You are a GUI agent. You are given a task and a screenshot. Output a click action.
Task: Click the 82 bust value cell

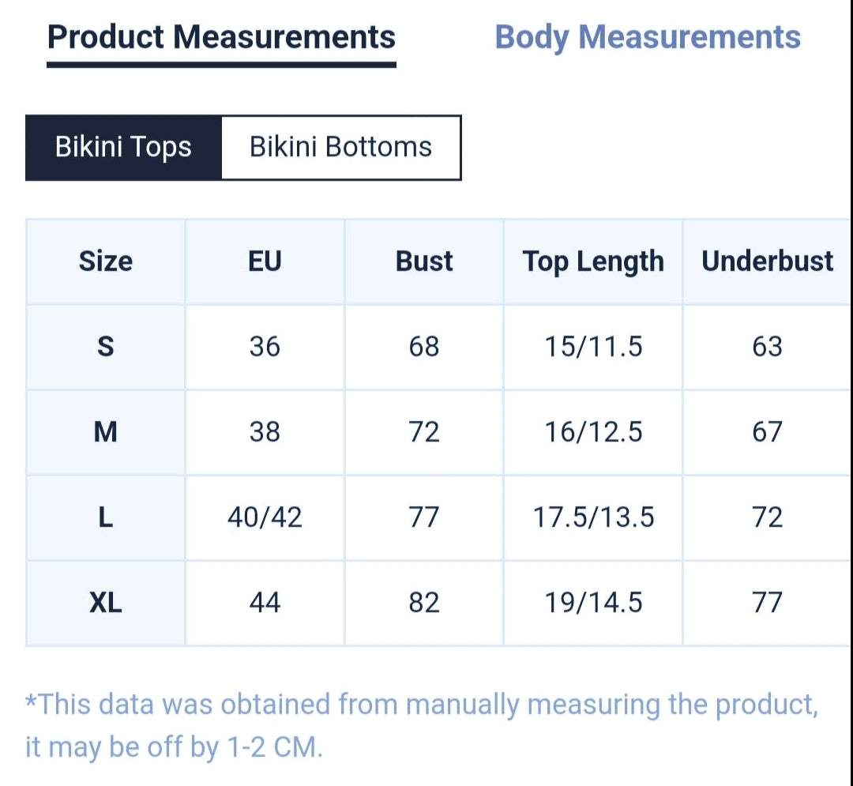point(424,603)
